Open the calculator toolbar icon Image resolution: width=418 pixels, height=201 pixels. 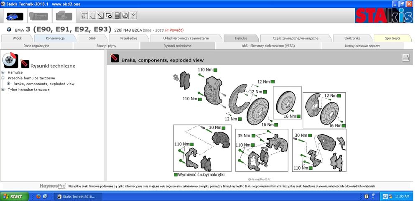coord(117,15)
